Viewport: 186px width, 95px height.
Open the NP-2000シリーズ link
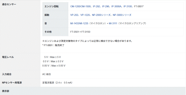tap(101, 15)
